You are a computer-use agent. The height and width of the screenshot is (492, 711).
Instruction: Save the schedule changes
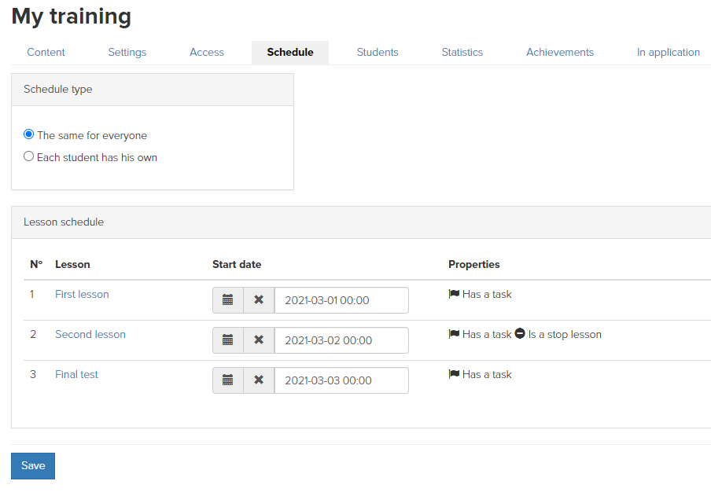33,466
